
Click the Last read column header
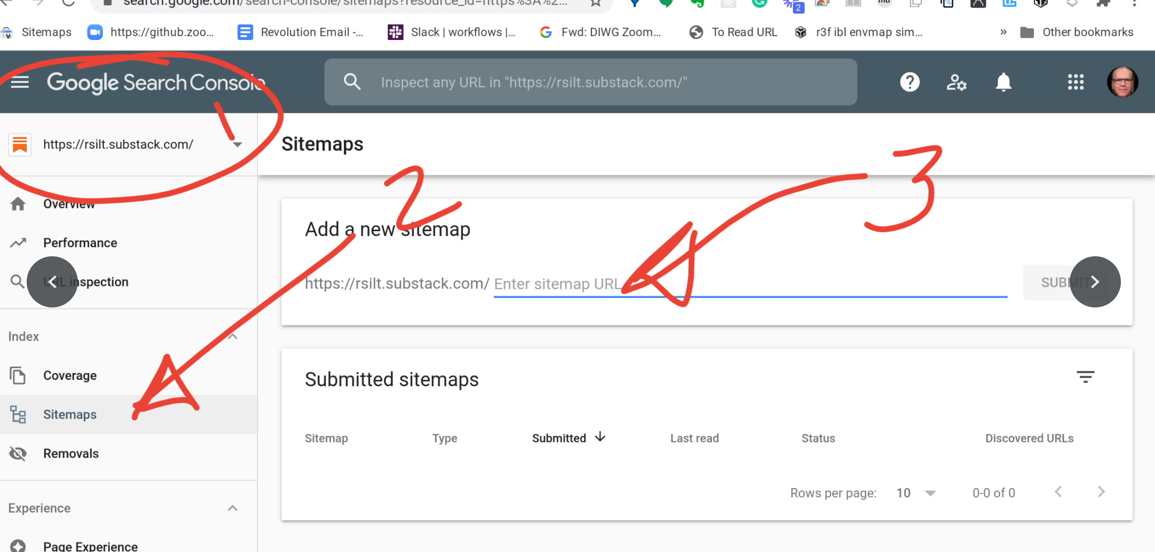pyautogui.click(x=694, y=438)
